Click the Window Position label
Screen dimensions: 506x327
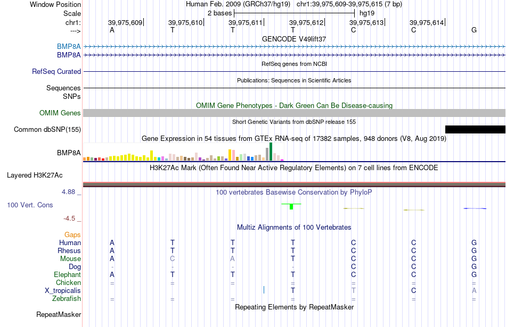(x=55, y=4)
